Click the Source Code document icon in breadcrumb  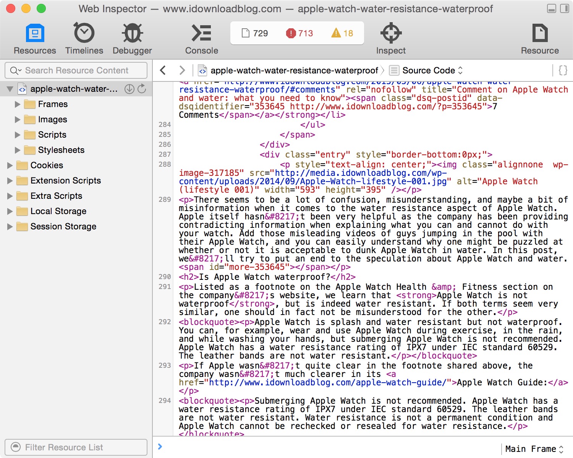click(394, 70)
